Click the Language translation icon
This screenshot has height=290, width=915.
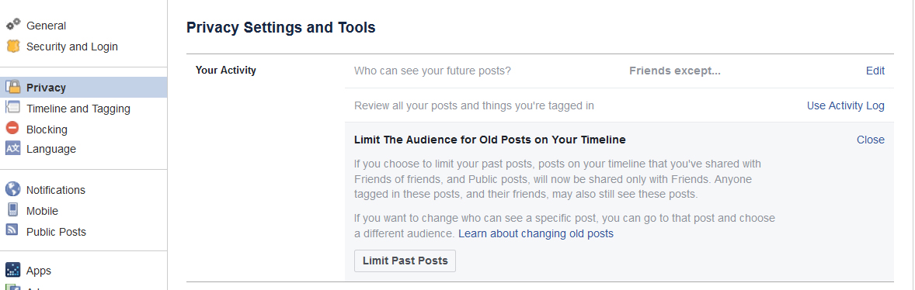click(x=13, y=149)
